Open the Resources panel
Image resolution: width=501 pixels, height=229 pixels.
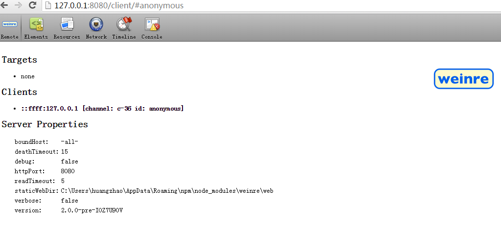(67, 28)
